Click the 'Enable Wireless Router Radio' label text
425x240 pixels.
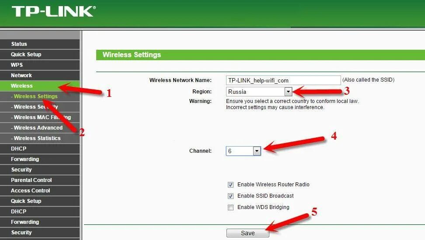(x=273, y=185)
